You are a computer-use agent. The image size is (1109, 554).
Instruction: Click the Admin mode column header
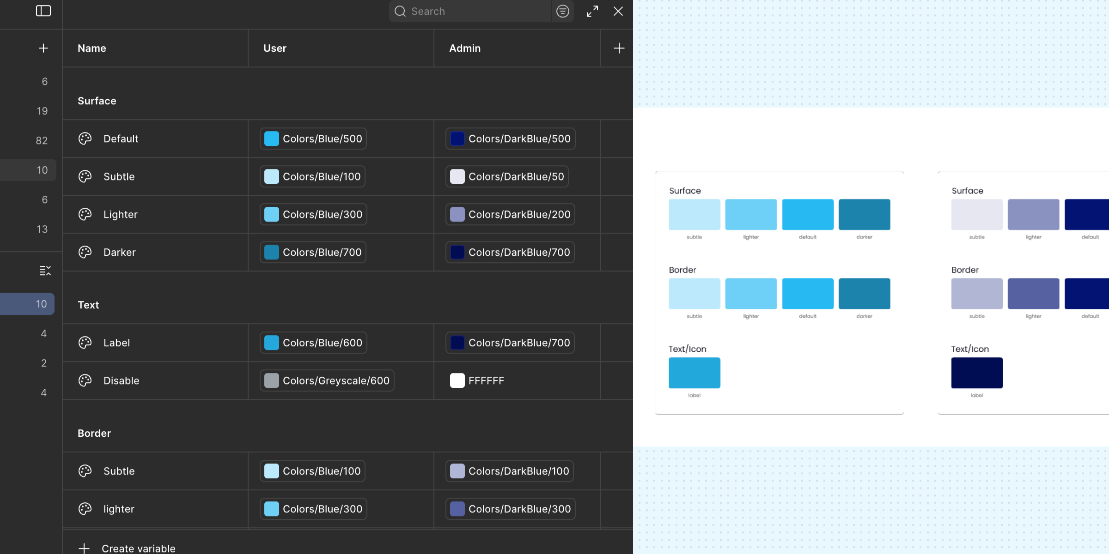465,48
